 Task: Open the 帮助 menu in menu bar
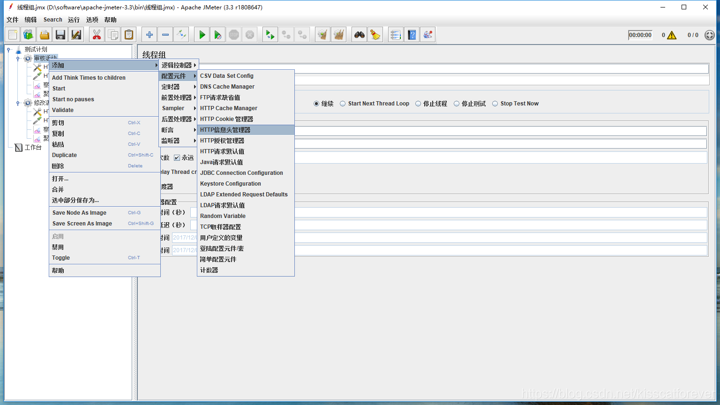click(111, 20)
